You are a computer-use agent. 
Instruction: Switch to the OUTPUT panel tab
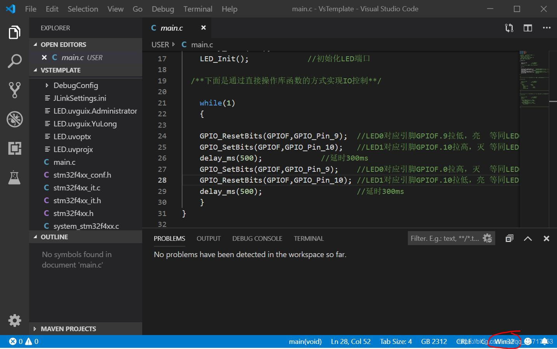click(209, 238)
